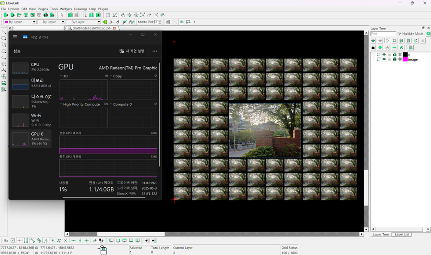Remove the layer with the minus icon
The width and height of the screenshot is (431, 255).
click(394, 48)
